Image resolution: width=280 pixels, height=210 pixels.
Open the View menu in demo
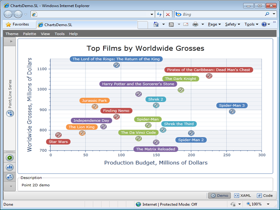[45, 34]
